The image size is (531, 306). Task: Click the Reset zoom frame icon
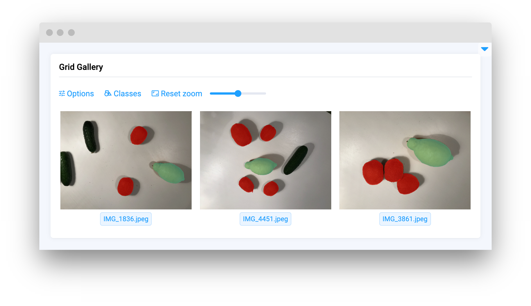click(x=155, y=93)
